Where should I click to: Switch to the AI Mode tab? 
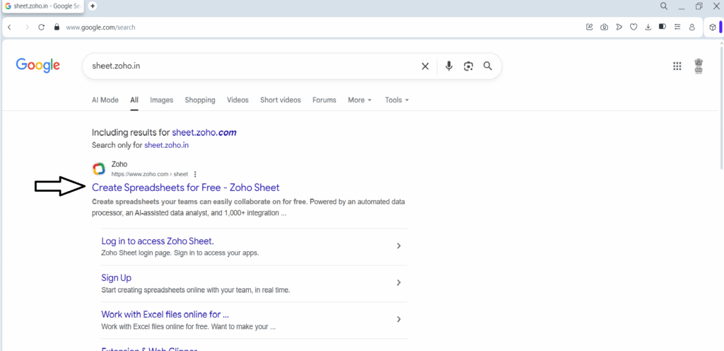(x=105, y=100)
